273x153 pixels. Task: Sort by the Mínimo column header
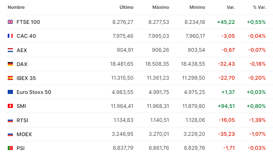point(197,7)
